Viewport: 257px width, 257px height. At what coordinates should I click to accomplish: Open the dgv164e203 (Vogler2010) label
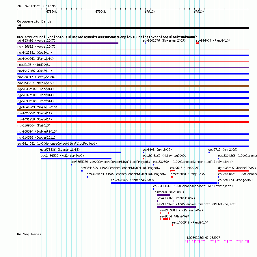coord(37,107)
